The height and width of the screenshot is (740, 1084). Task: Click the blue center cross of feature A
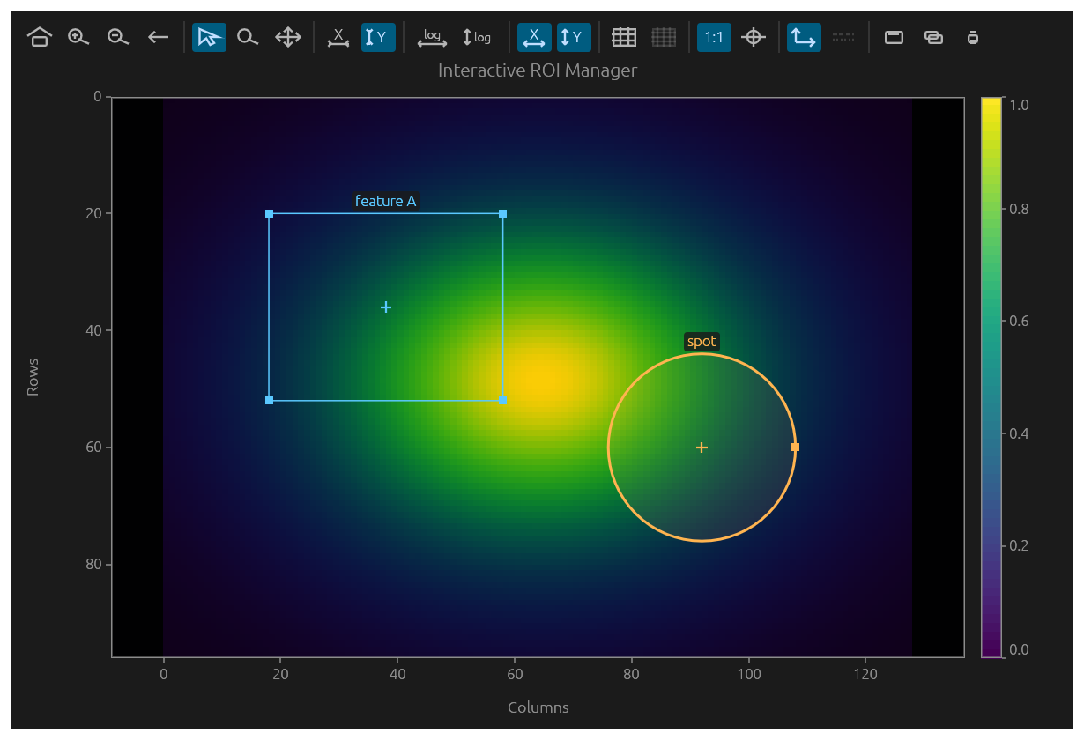(x=386, y=307)
